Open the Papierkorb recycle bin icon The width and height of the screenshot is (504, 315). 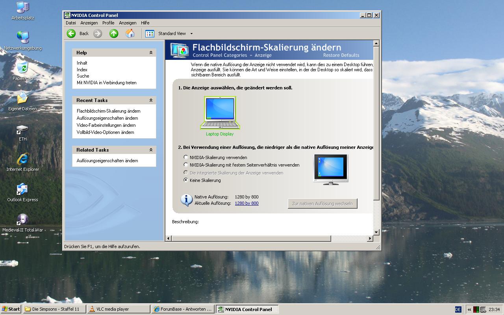point(22,68)
